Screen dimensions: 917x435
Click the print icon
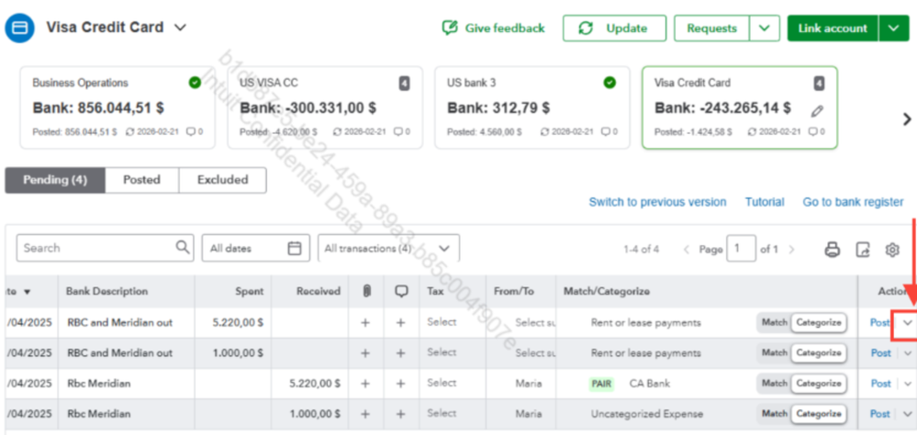pos(833,250)
